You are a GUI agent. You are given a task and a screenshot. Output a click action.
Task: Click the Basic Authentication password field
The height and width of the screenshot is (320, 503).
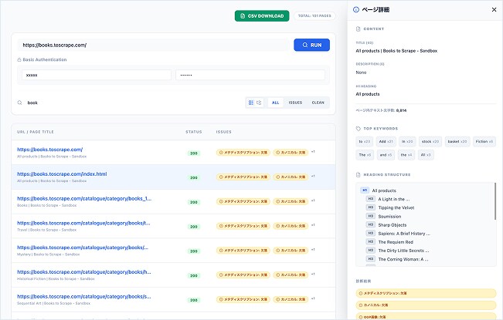(x=250, y=76)
